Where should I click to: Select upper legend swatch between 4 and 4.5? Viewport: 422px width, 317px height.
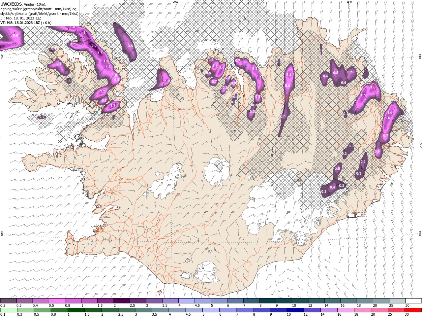point(187,301)
